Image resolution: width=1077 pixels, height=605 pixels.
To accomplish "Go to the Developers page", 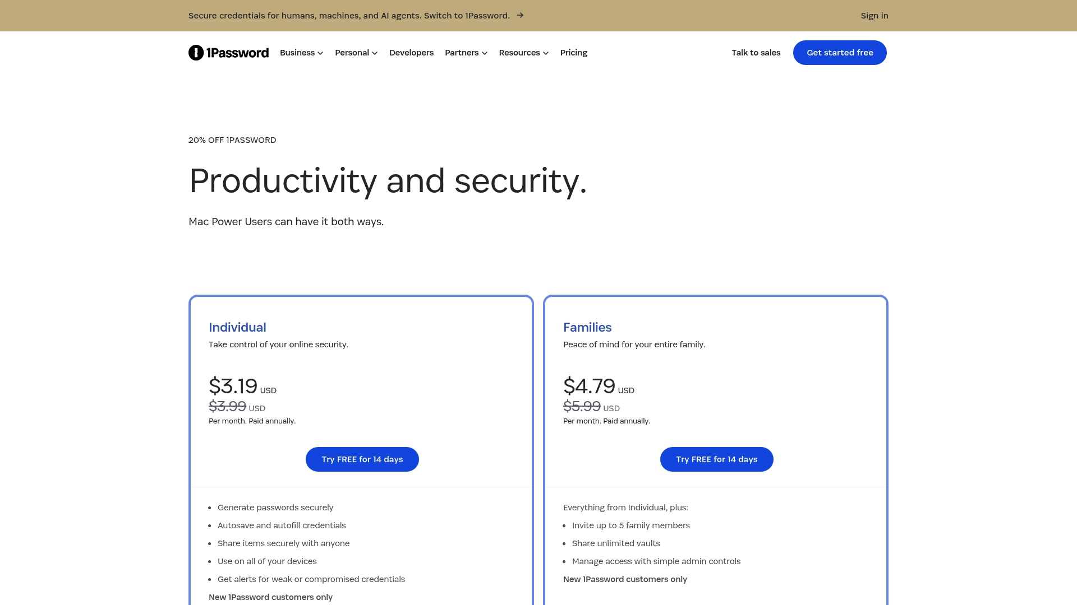I will click(411, 53).
